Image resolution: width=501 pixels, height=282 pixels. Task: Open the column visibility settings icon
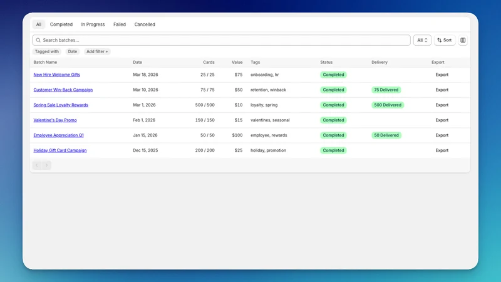point(463,40)
